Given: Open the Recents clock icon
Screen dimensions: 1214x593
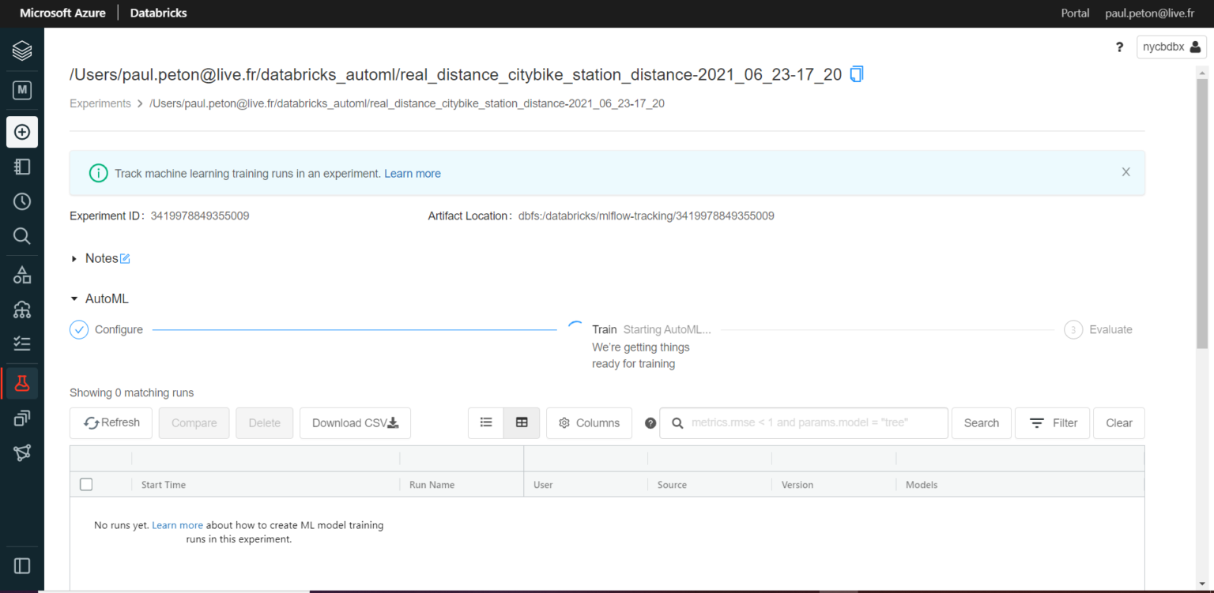Looking at the screenshot, I should 21,201.
